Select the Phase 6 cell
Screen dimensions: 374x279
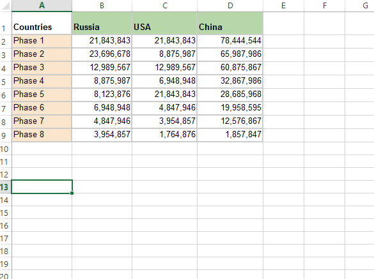point(42,108)
